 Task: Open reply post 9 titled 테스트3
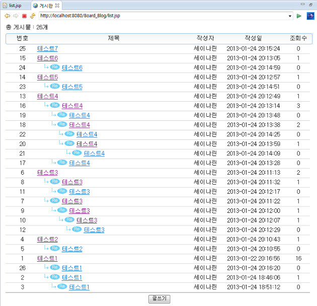tap(80, 210)
